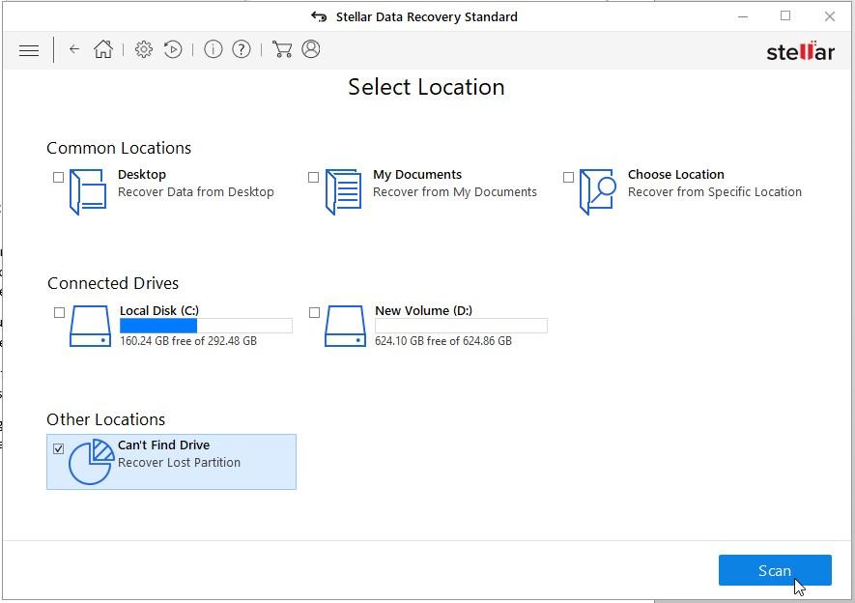Viewport: 855px width, 603px height.
Task: Open the user account icon
Action: 311,49
